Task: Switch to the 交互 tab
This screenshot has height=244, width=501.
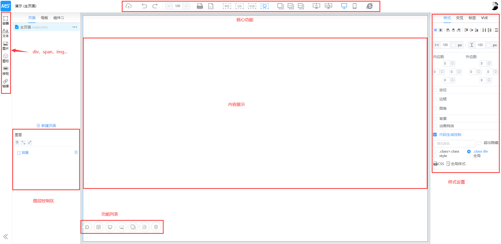Action: (x=459, y=18)
